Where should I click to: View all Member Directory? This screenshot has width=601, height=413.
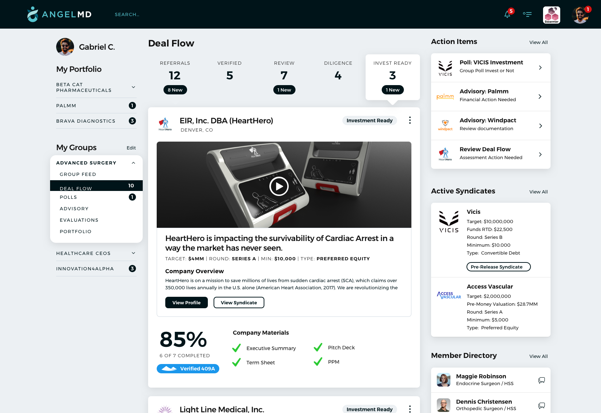tap(538, 356)
